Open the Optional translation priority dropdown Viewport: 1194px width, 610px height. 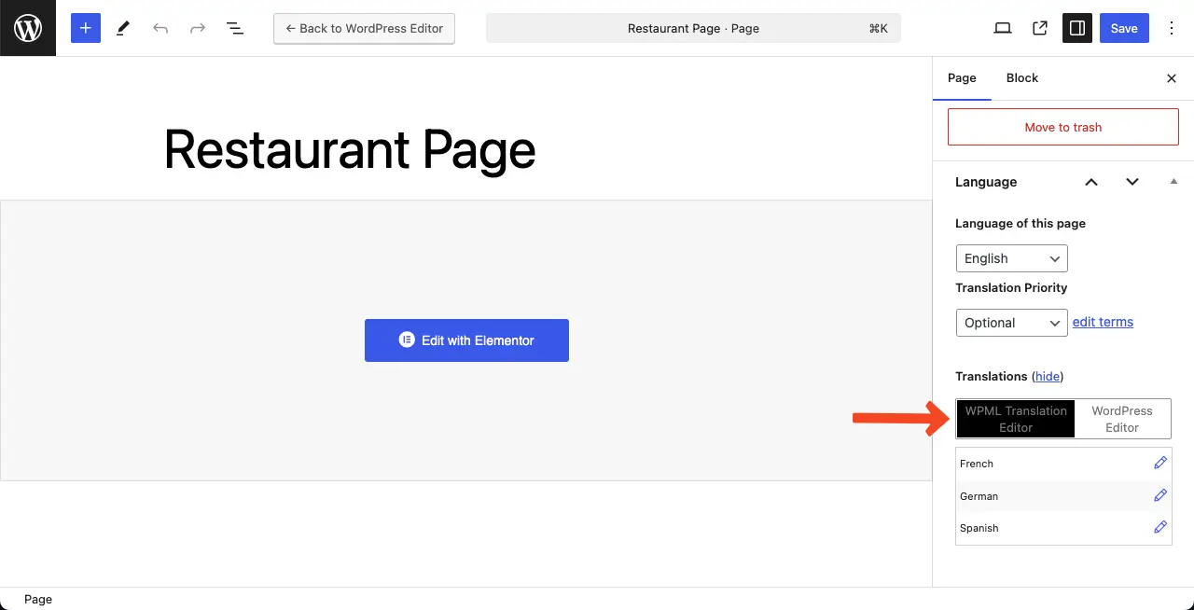click(x=1012, y=323)
